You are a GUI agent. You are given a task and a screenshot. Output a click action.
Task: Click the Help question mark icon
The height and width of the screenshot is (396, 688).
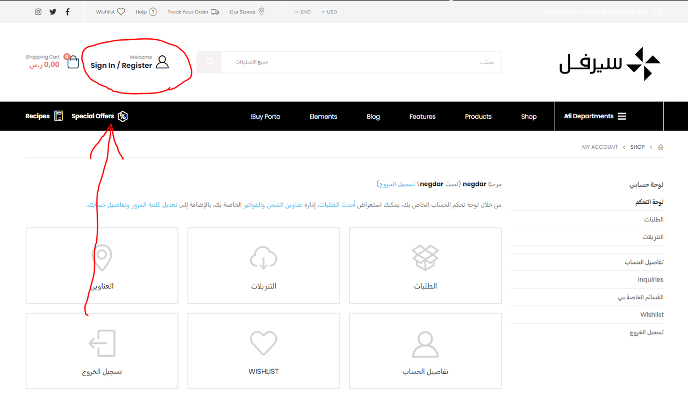click(153, 12)
